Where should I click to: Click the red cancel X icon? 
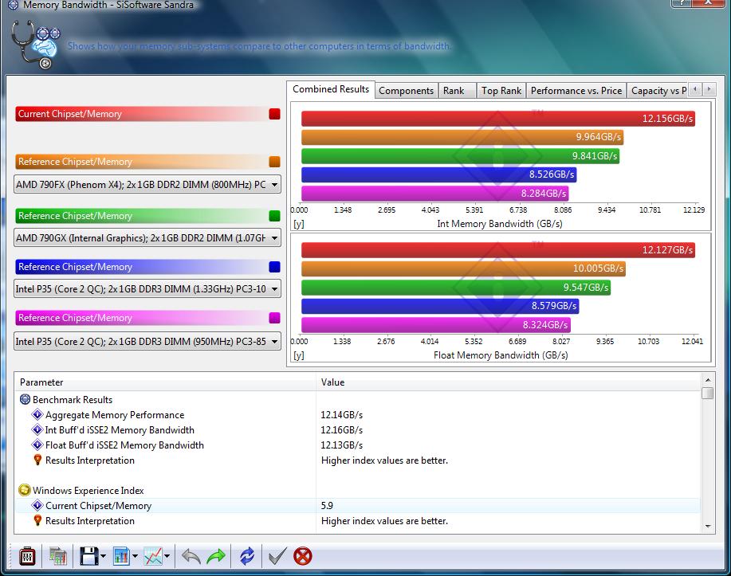303,556
